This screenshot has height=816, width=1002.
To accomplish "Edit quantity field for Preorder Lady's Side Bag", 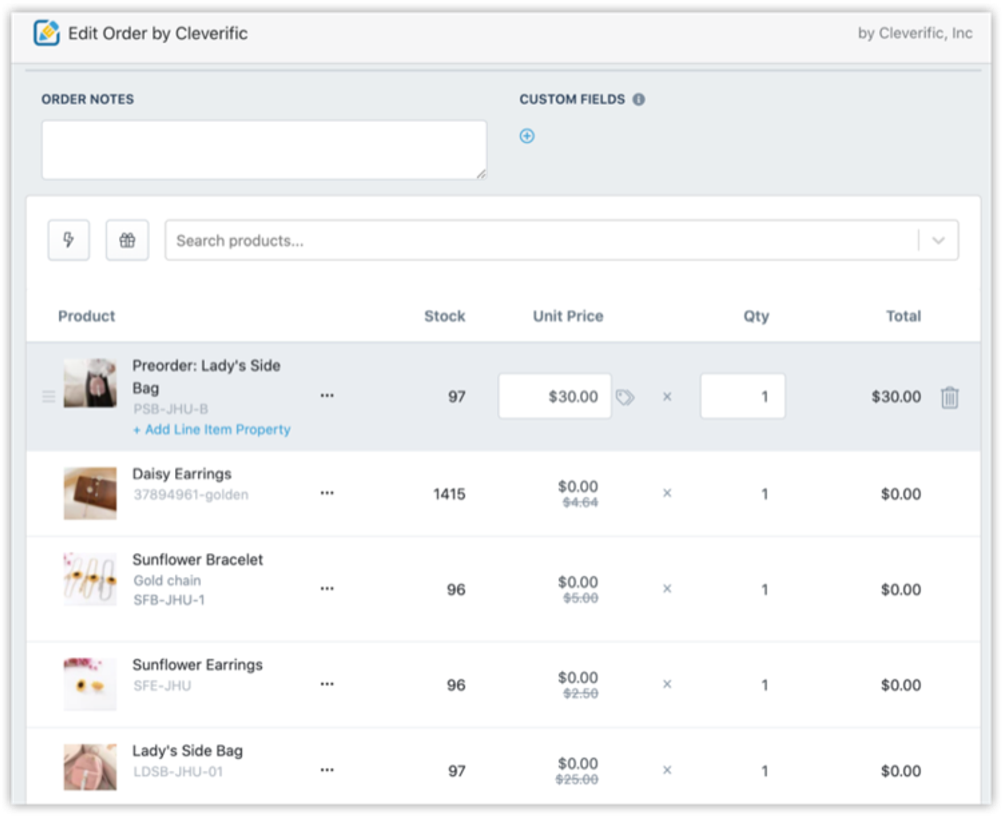I will coord(742,396).
